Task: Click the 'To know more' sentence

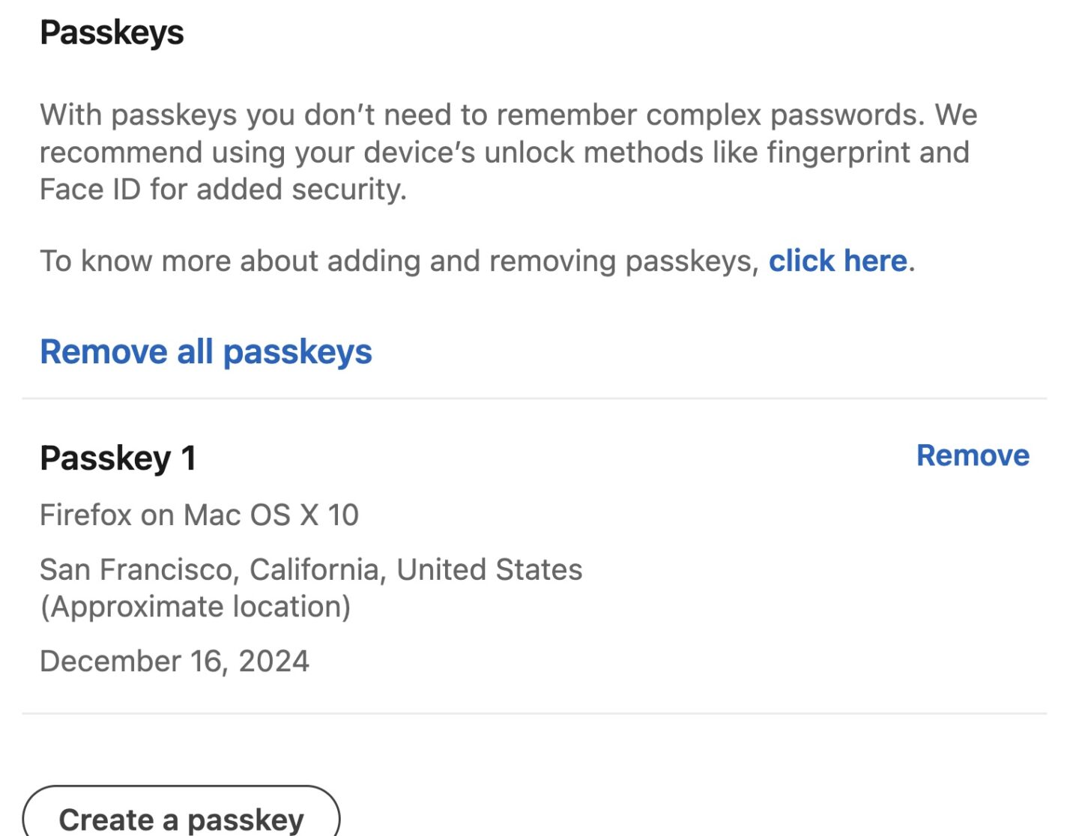Action: coord(405,261)
